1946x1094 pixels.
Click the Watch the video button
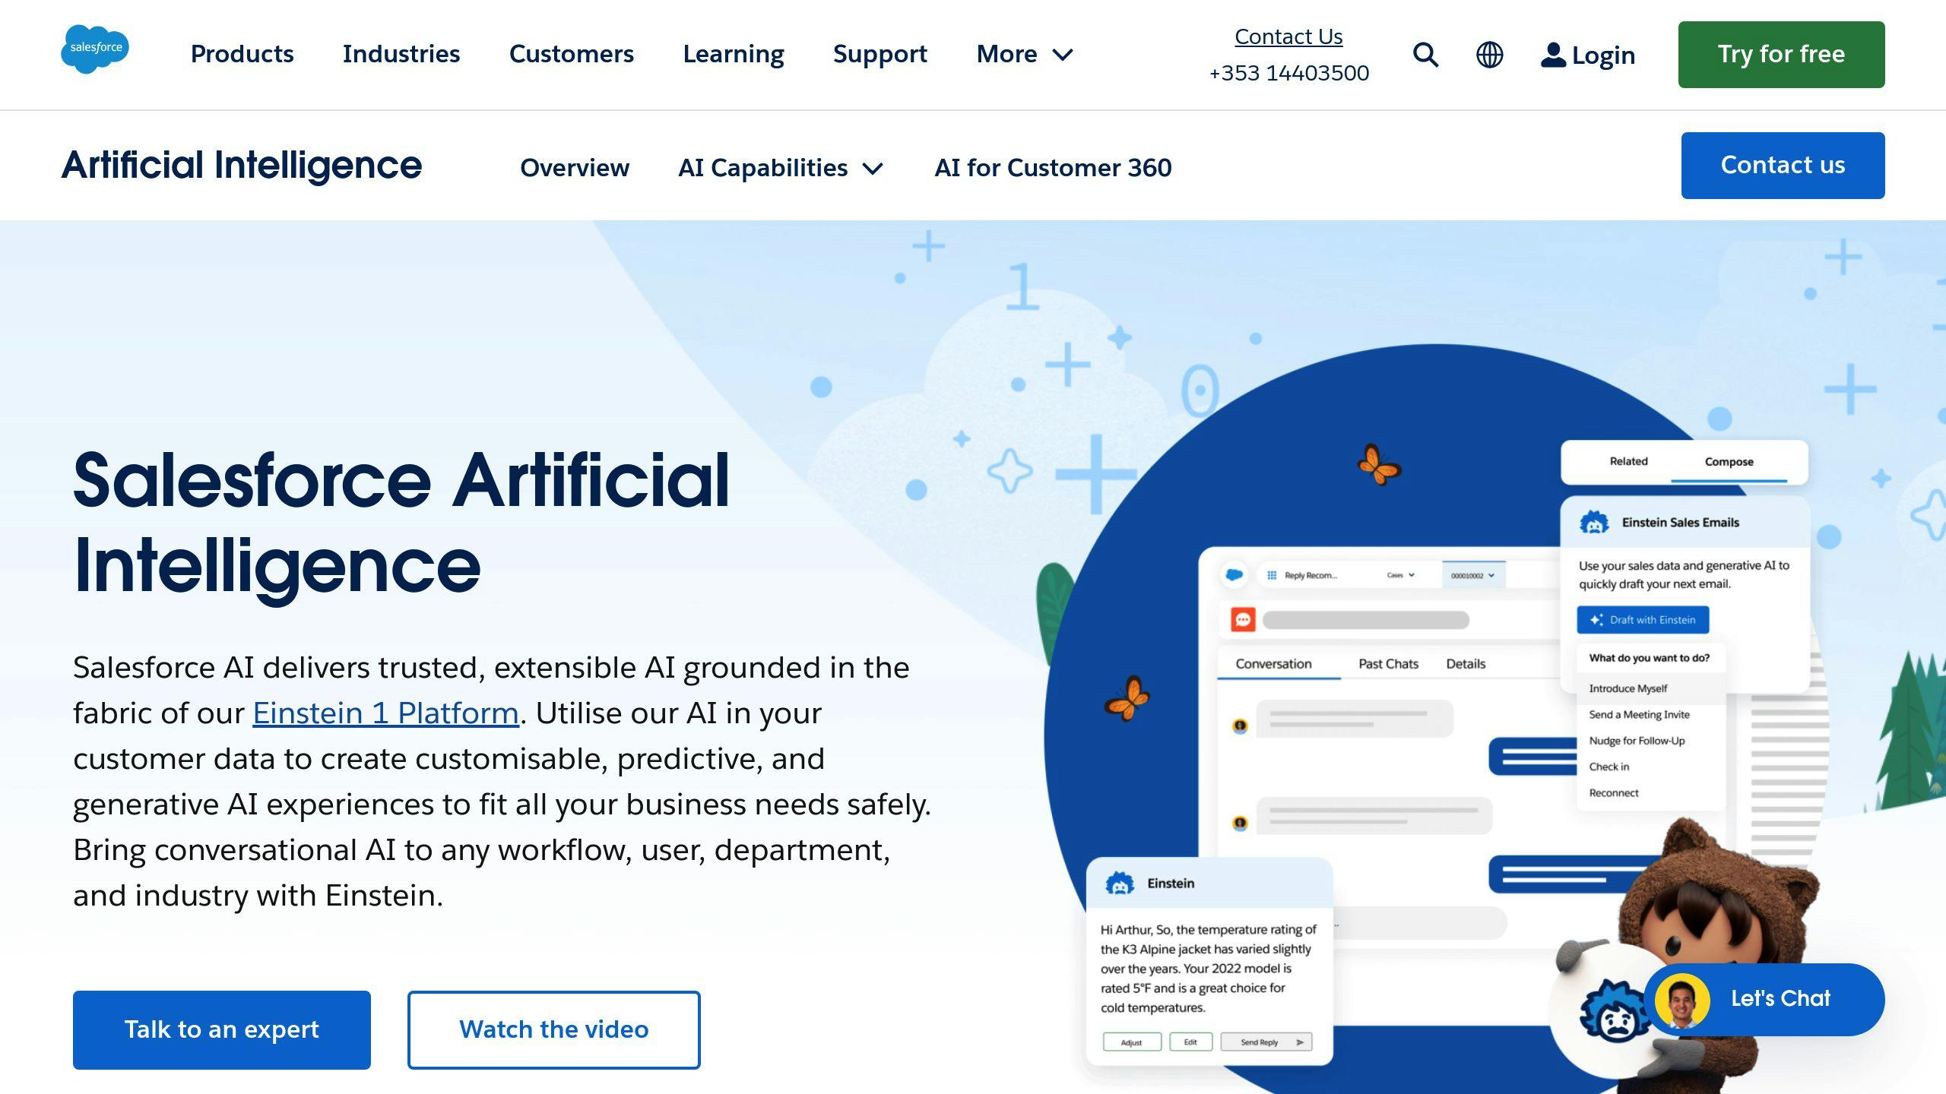(x=553, y=1030)
